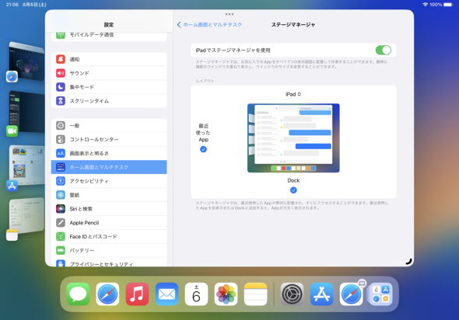Open Notes app from the Dock

[x=255, y=294]
